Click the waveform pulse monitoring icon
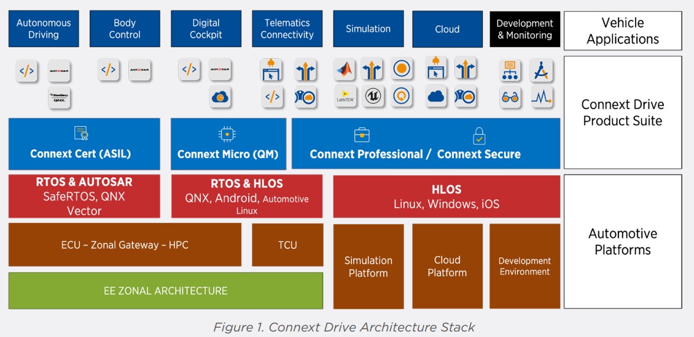Image resolution: width=694 pixels, height=337 pixels. (541, 97)
